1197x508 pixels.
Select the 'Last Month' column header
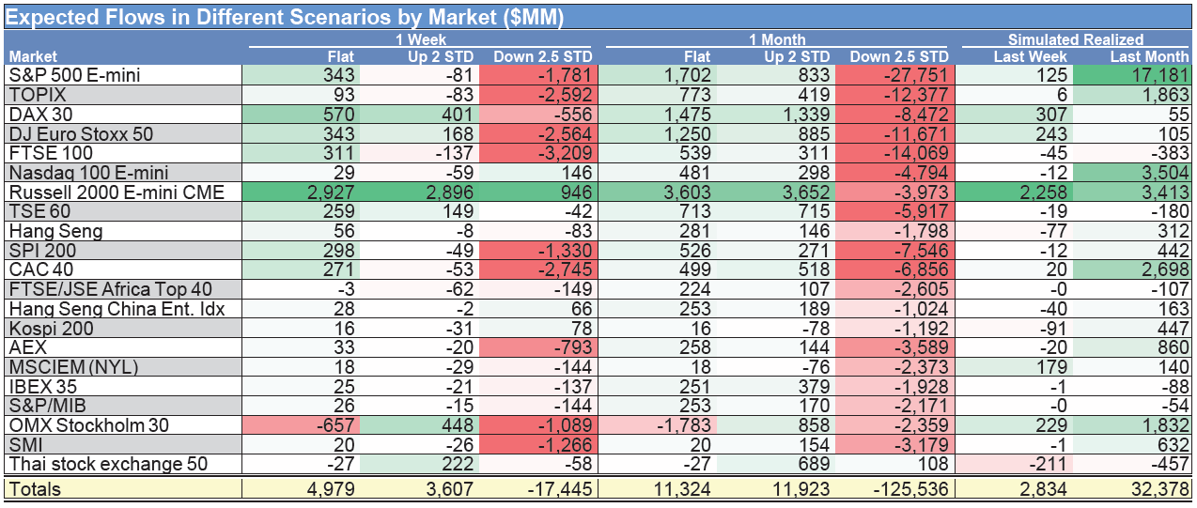(x=1150, y=56)
